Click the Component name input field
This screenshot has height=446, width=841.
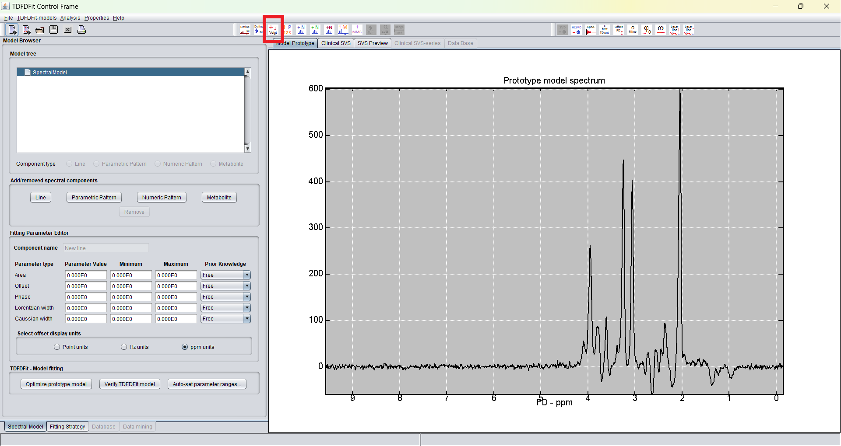point(106,248)
